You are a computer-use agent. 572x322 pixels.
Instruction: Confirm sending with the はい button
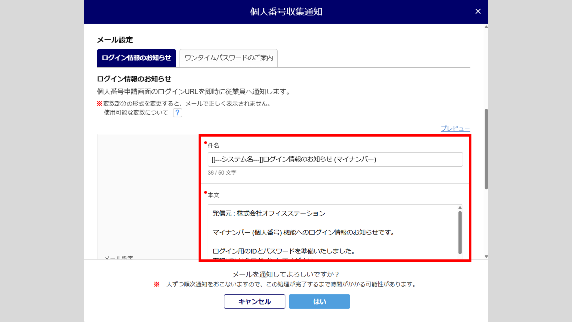tap(319, 301)
